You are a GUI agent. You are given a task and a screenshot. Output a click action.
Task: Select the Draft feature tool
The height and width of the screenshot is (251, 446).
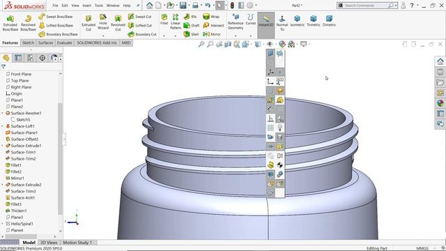click(192, 26)
